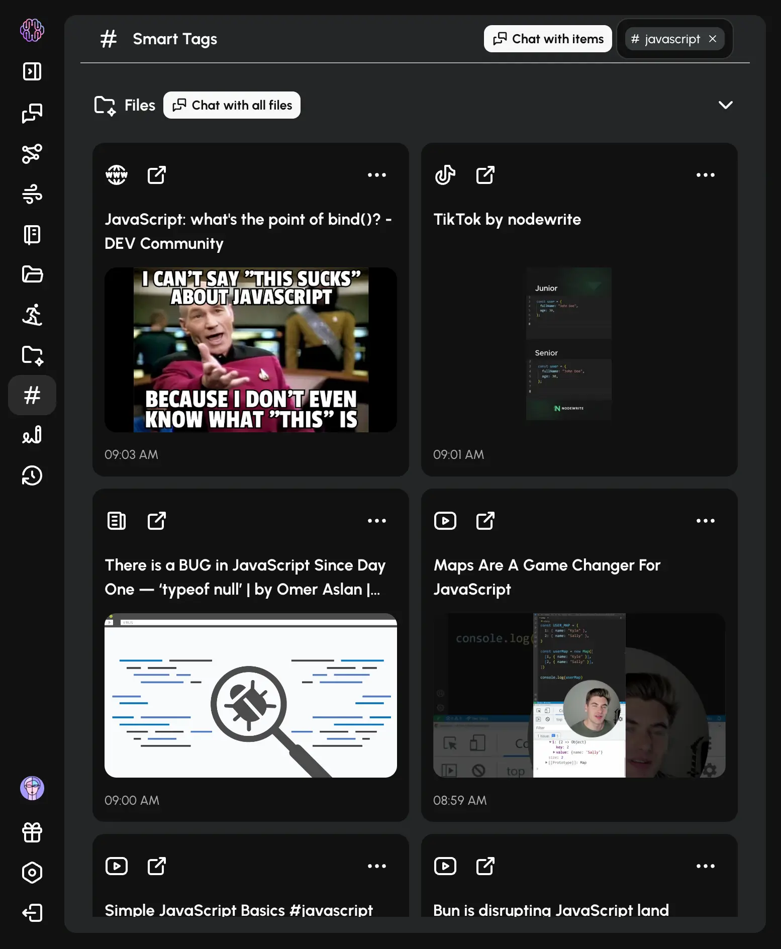781x949 pixels.
Task: Open more options menu on Maps Game Changer card
Action: [706, 521]
